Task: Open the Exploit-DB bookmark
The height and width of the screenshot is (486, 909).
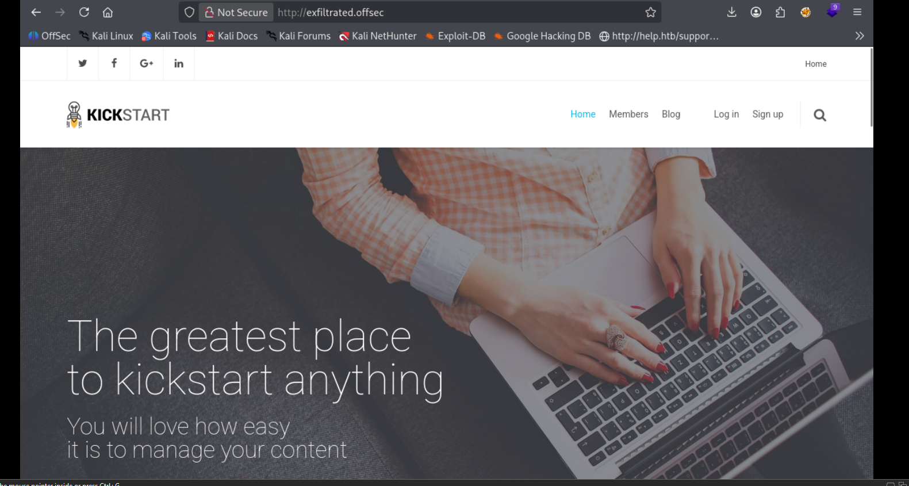Action: pyautogui.click(x=455, y=36)
